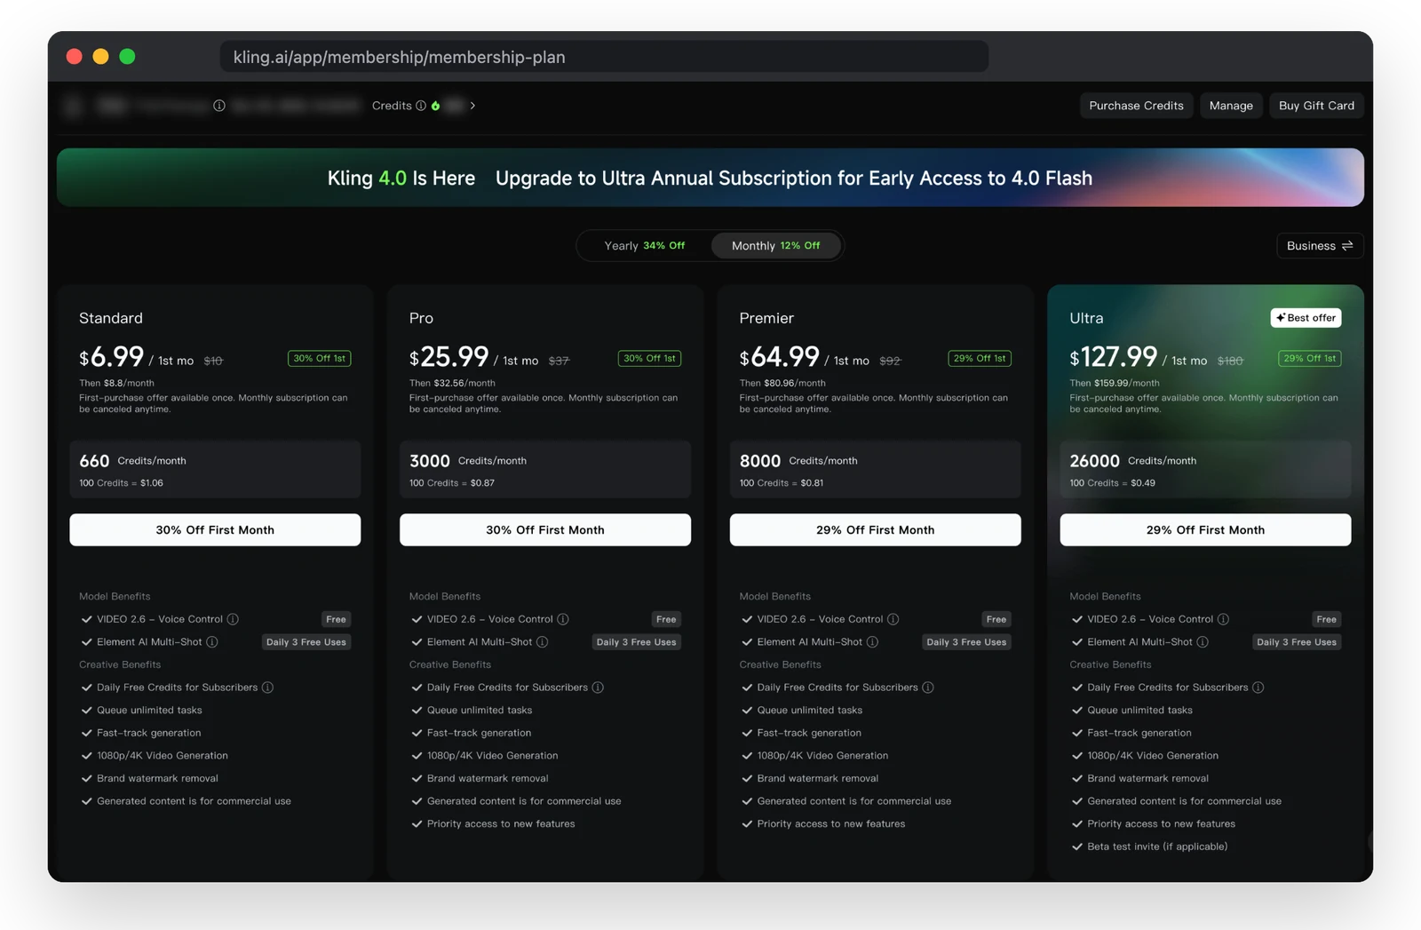The image size is (1421, 930).
Task: Select Monthly 12% Off billing
Action: [775, 246]
